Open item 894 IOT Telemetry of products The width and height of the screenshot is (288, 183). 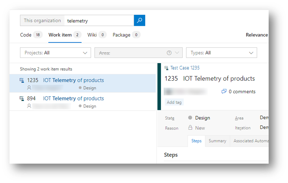click(73, 98)
